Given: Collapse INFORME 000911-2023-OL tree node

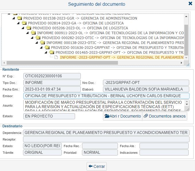Looking at the screenshot, I should [28, 33].
